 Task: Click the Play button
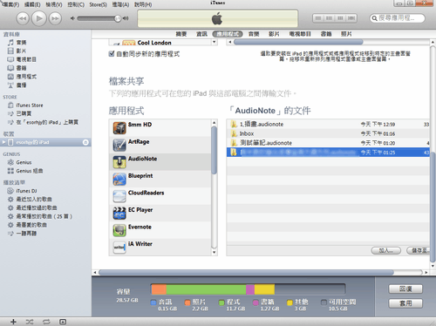(x=38, y=18)
